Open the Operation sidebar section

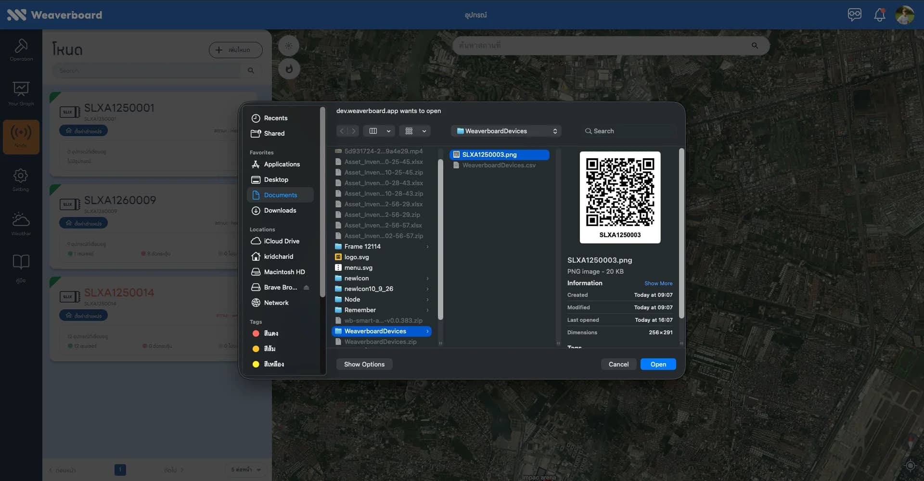click(x=21, y=50)
